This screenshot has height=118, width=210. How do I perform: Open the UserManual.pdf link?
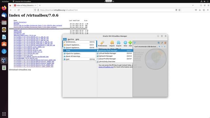[19, 34]
